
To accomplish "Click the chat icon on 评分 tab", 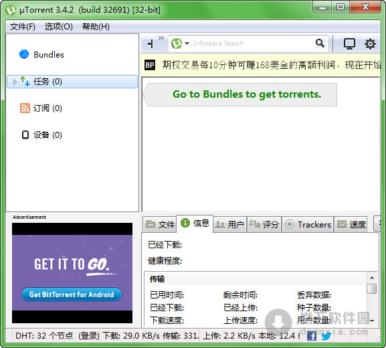I will pos(254,224).
